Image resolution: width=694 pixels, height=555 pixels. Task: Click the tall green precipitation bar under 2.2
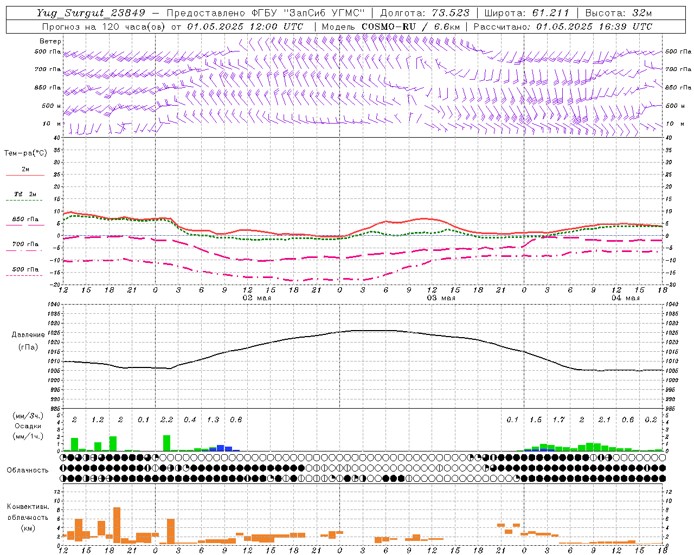pos(166,443)
